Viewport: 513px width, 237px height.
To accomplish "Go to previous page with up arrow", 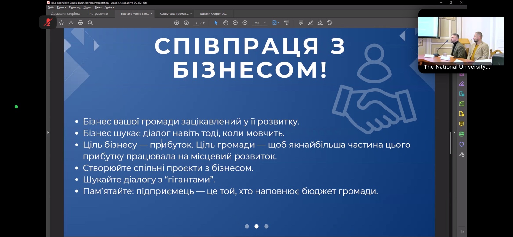I will [177, 23].
